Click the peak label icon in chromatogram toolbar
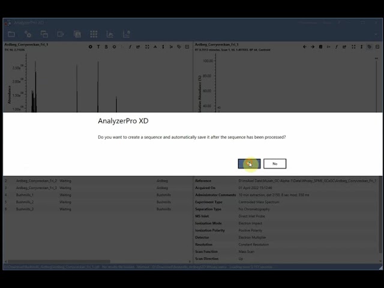 point(155,47)
